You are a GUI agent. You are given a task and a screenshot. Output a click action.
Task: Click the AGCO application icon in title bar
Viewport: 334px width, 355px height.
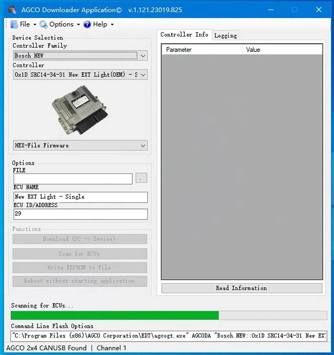[x=12, y=9]
